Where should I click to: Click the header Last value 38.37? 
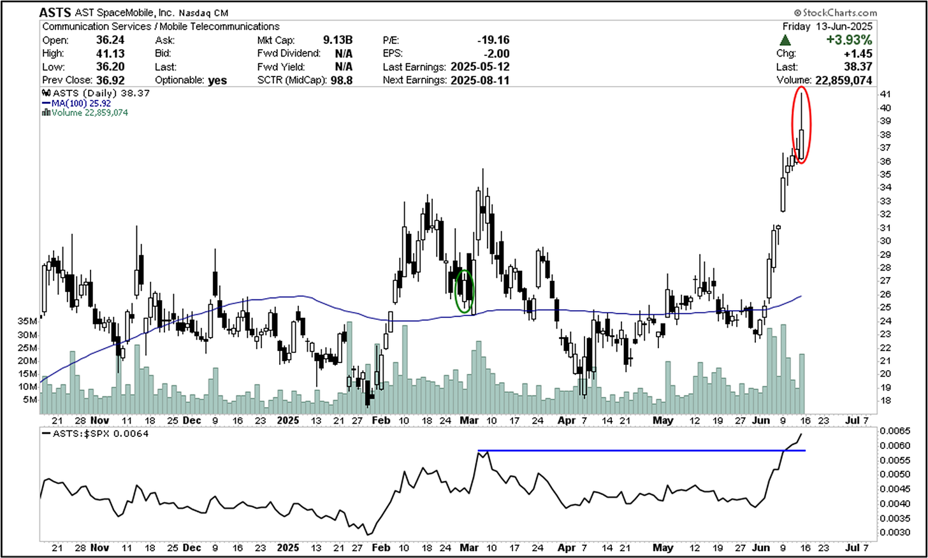click(x=858, y=67)
